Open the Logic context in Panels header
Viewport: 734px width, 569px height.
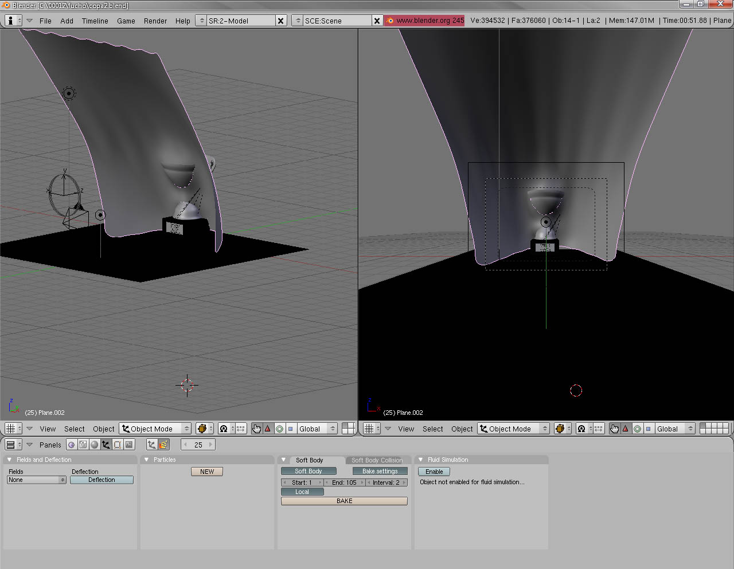point(72,445)
